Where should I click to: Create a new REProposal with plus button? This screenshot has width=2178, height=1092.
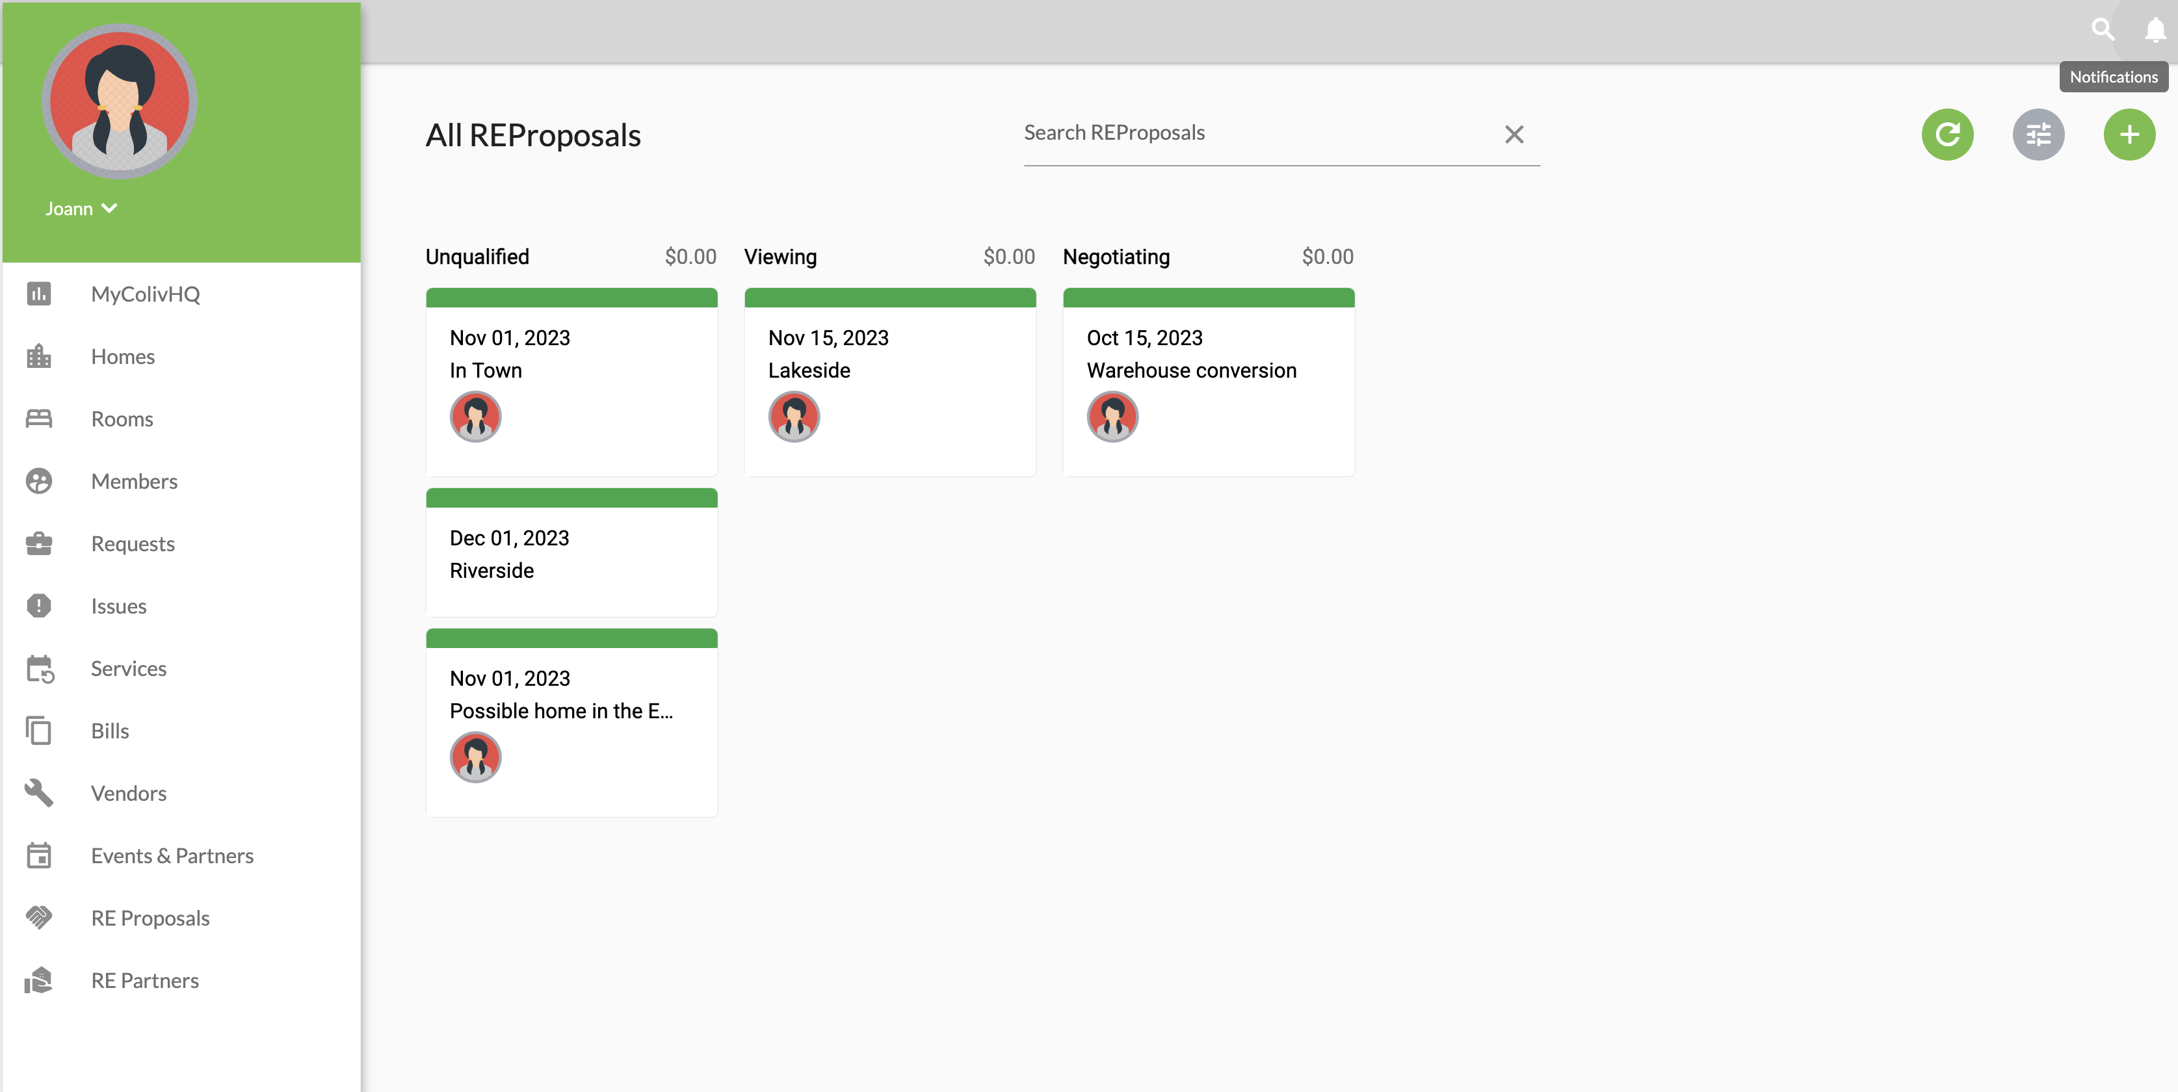pyautogui.click(x=2129, y=135)
